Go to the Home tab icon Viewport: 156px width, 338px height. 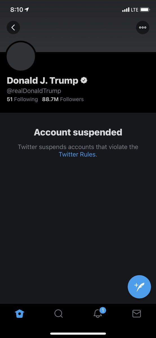pos(19,313)
